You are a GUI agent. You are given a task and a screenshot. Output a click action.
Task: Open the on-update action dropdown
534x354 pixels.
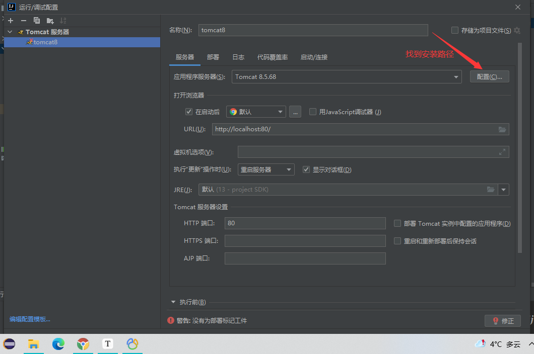[x=266, y=169]
